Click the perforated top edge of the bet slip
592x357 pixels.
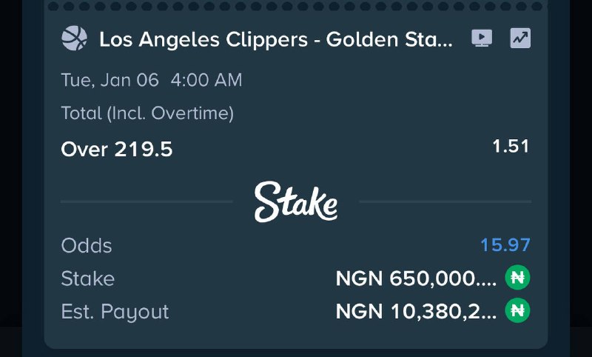[x=296, y=6]
